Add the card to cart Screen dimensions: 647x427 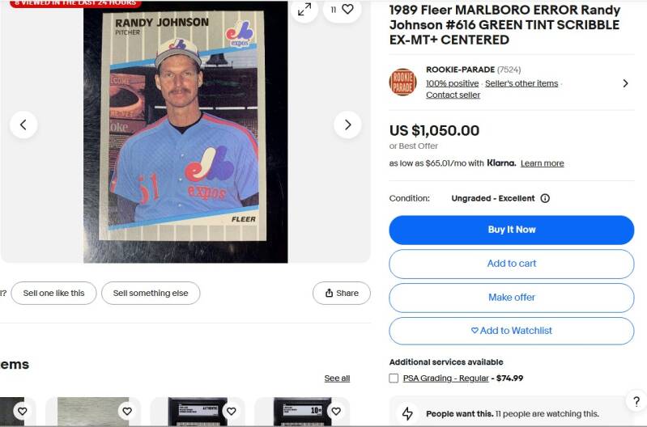pyautogui.click(x=511, y=264)
